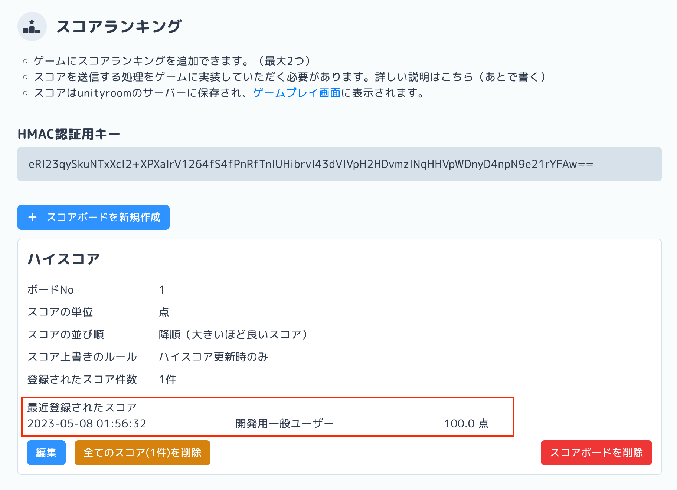Click 全てのスコア(1件)を削除 button
Screen dimensions: 677x490
click(143, 453)
